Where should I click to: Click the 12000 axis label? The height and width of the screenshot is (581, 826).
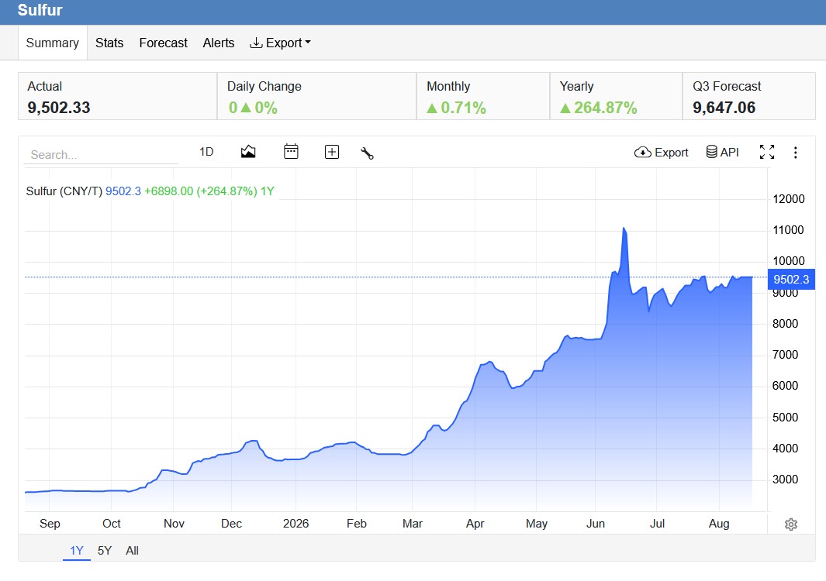[789, 199]
